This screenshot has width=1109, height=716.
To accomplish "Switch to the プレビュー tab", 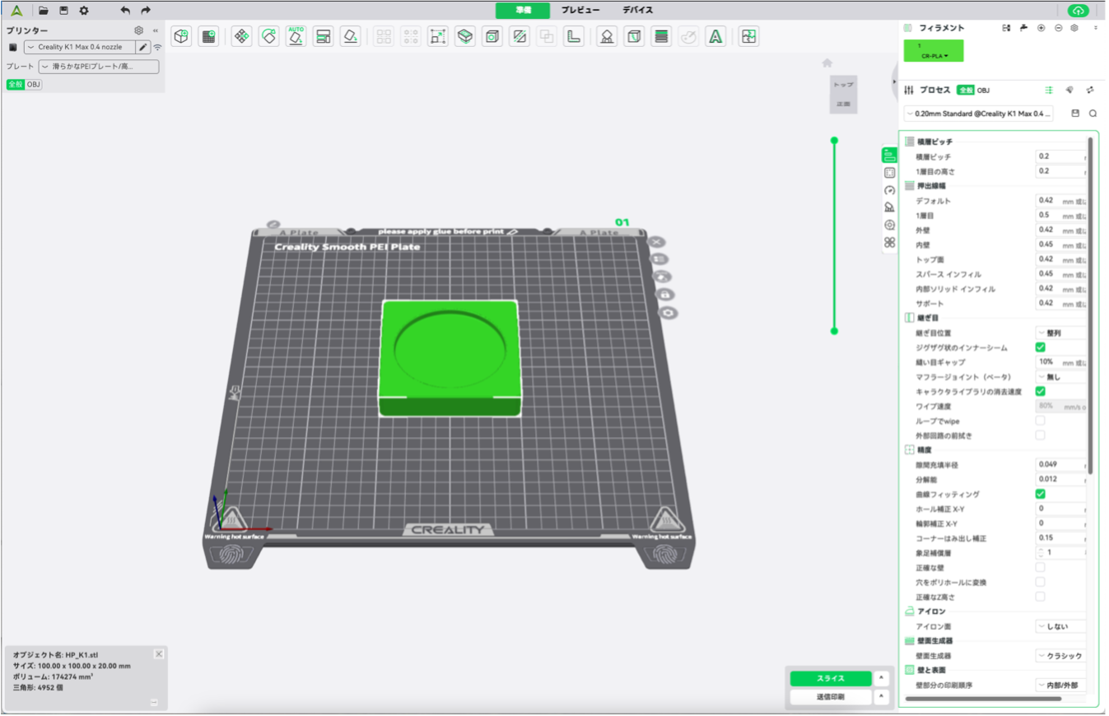I will (x=580, y=10).
